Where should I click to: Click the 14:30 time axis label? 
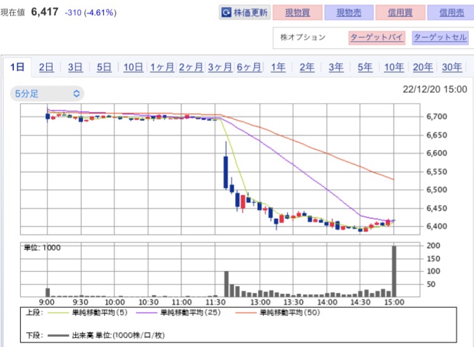point(360,302)
